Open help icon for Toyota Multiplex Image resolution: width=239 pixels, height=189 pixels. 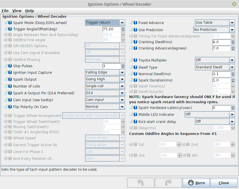136,60
